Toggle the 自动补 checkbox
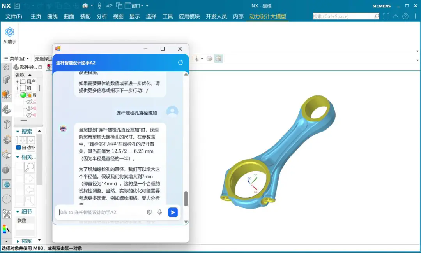The width and height of the screenshot is (421, 253). coord(19,148)
